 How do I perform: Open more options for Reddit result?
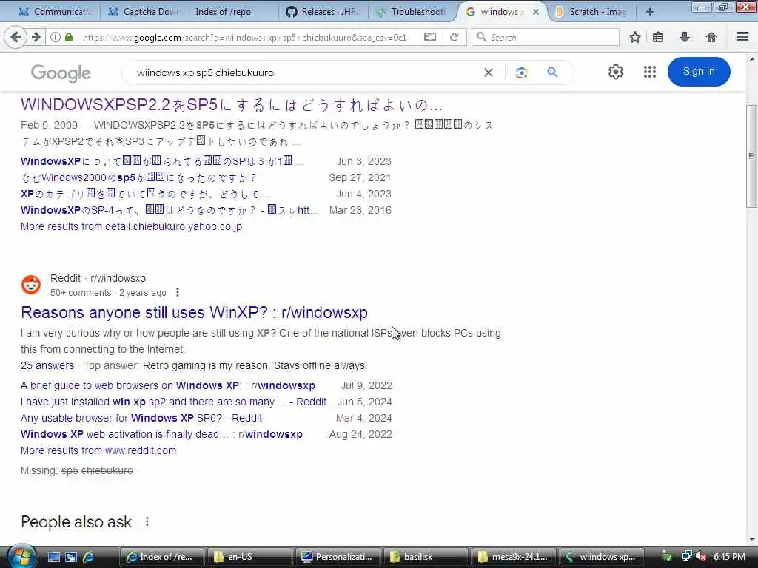(178, 292)
